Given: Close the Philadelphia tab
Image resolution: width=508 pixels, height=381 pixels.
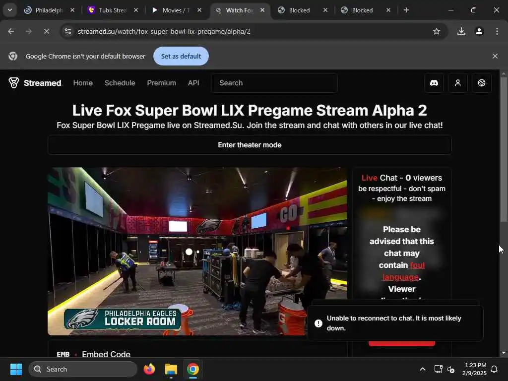Looking at the screenshot, I should click(72, 10).
